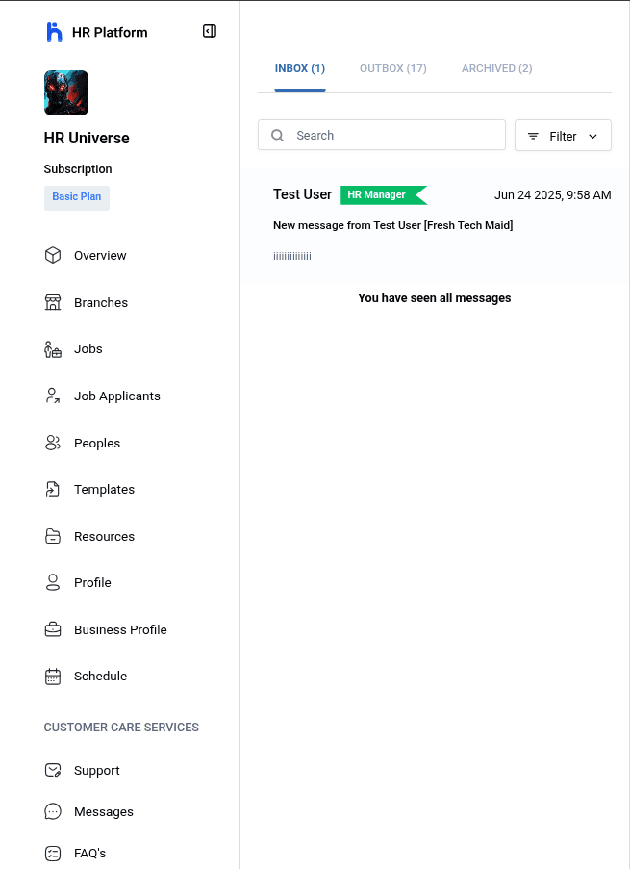The width and height of the screenshot is (630, 869).
Task: Open the Test User message
Action: pyautogui.click(x=435, y=225)
